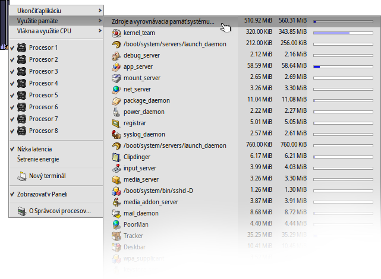Select the kernel_team row label
Viewport: 381px width, 279px height.
[x=139, y=33]
